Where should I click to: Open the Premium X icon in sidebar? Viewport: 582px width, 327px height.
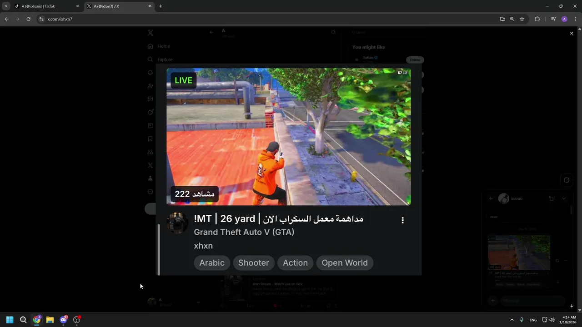pyautogui.click(x=151, y=165)
